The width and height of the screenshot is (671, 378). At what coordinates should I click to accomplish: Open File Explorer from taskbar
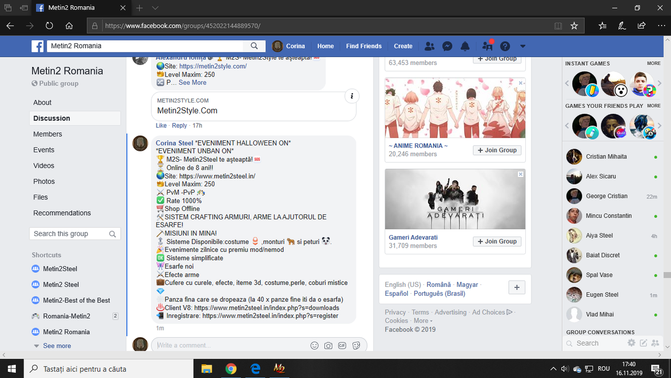click(x=207, y=369)
